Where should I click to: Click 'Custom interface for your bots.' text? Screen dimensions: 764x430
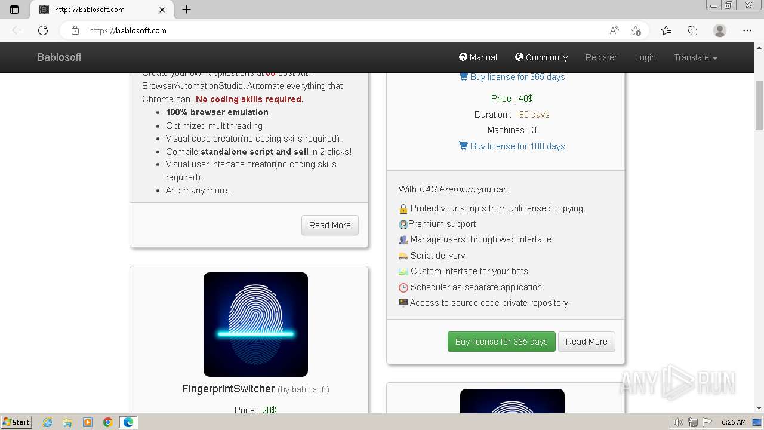[x=470, y=271]
